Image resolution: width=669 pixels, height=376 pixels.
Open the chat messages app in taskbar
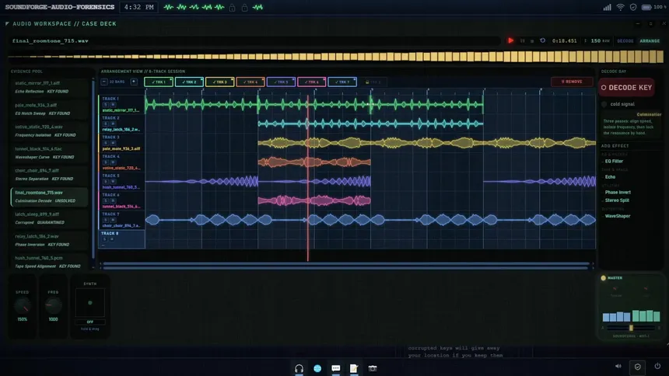tap(336, 368)
